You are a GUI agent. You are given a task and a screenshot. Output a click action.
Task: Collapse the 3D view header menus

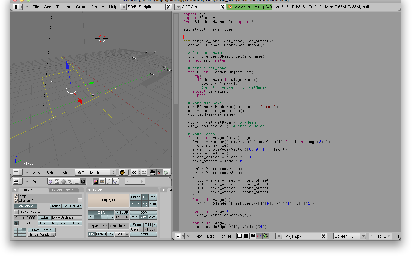(x=27, y=173)
